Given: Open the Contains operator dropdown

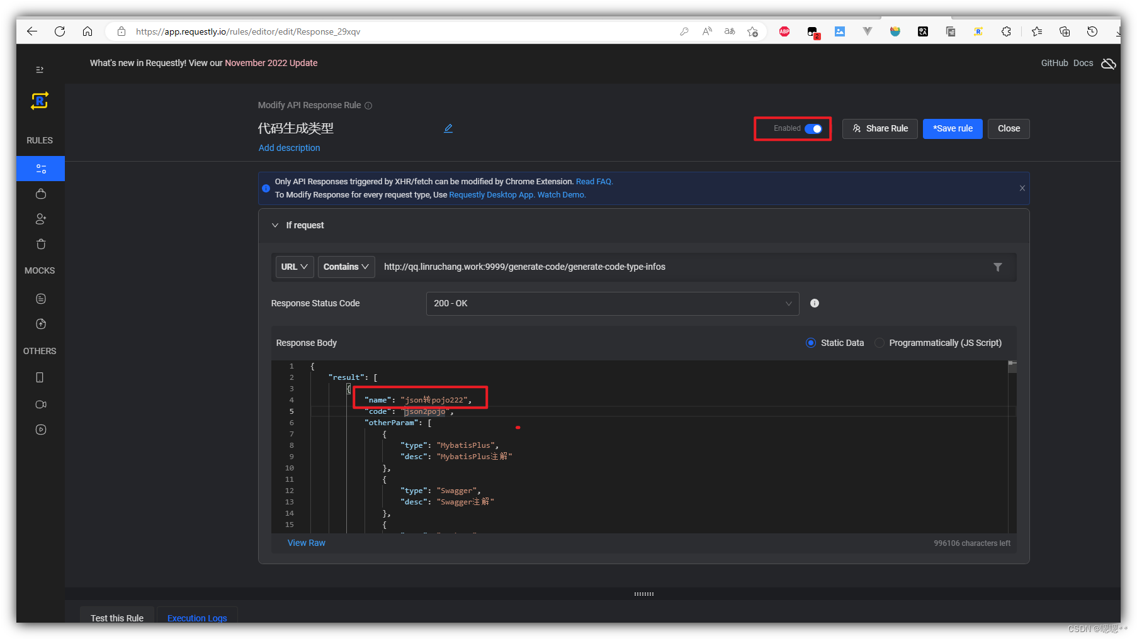Looking at the screenshot, I should [346, 267].
